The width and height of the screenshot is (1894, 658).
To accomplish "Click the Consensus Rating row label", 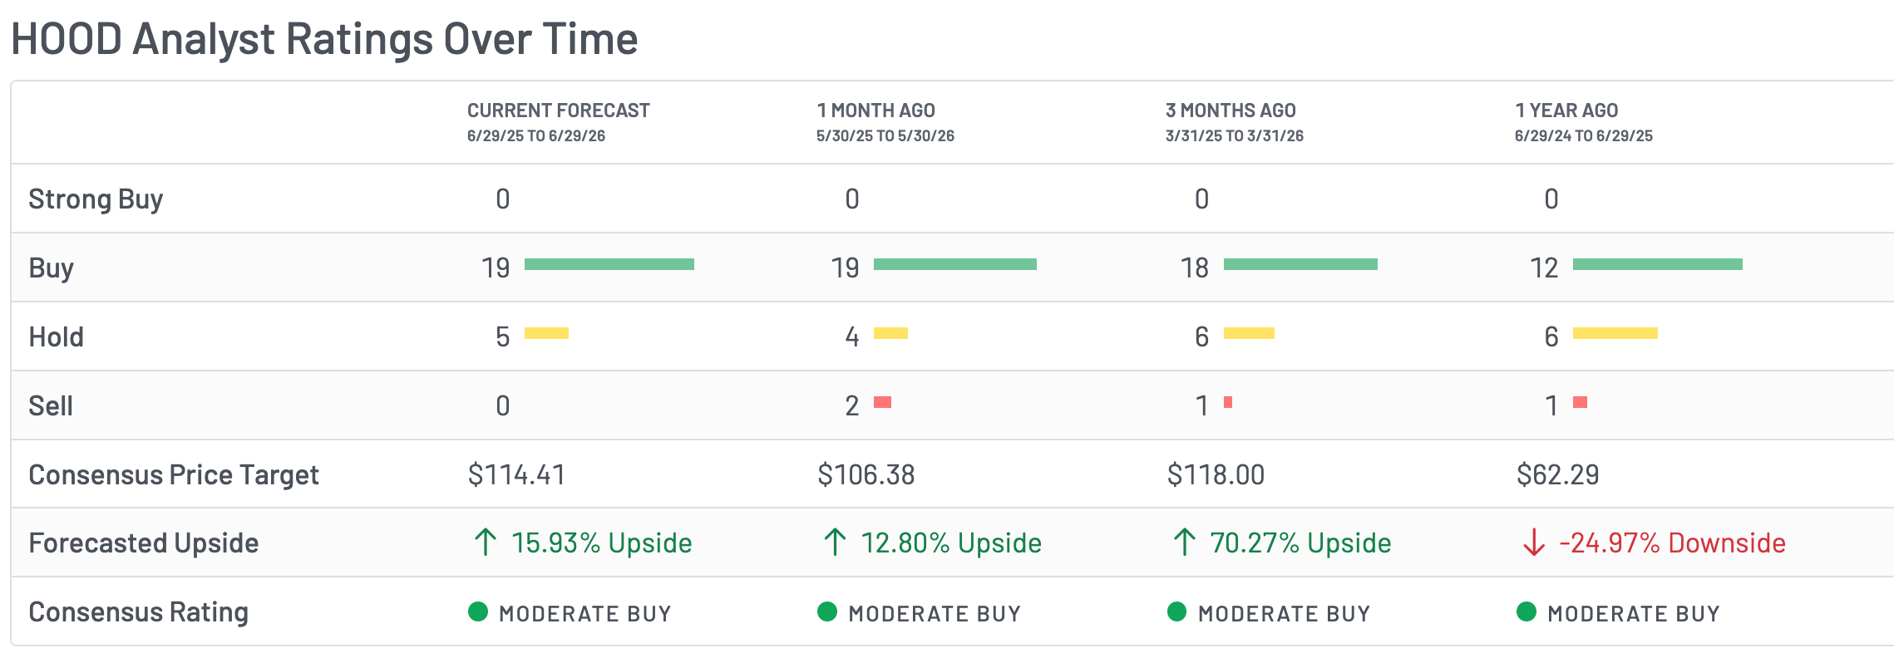I will pos(139,612).
